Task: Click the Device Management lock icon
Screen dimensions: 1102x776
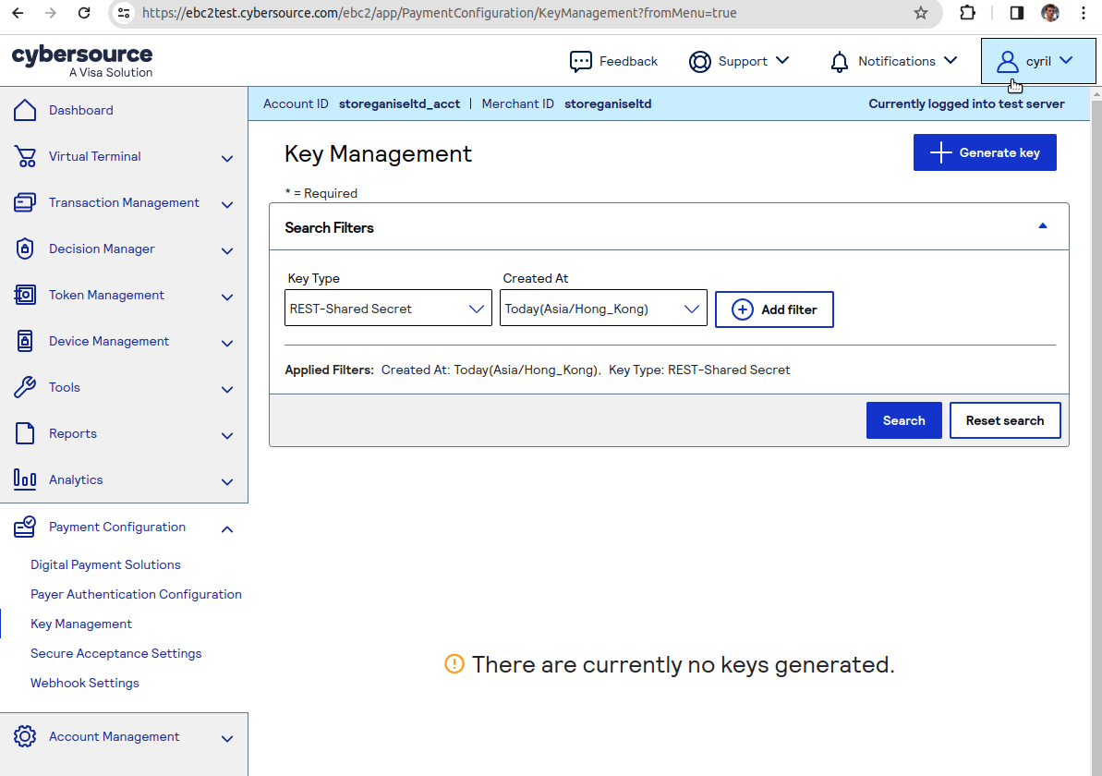Action: 25,342
